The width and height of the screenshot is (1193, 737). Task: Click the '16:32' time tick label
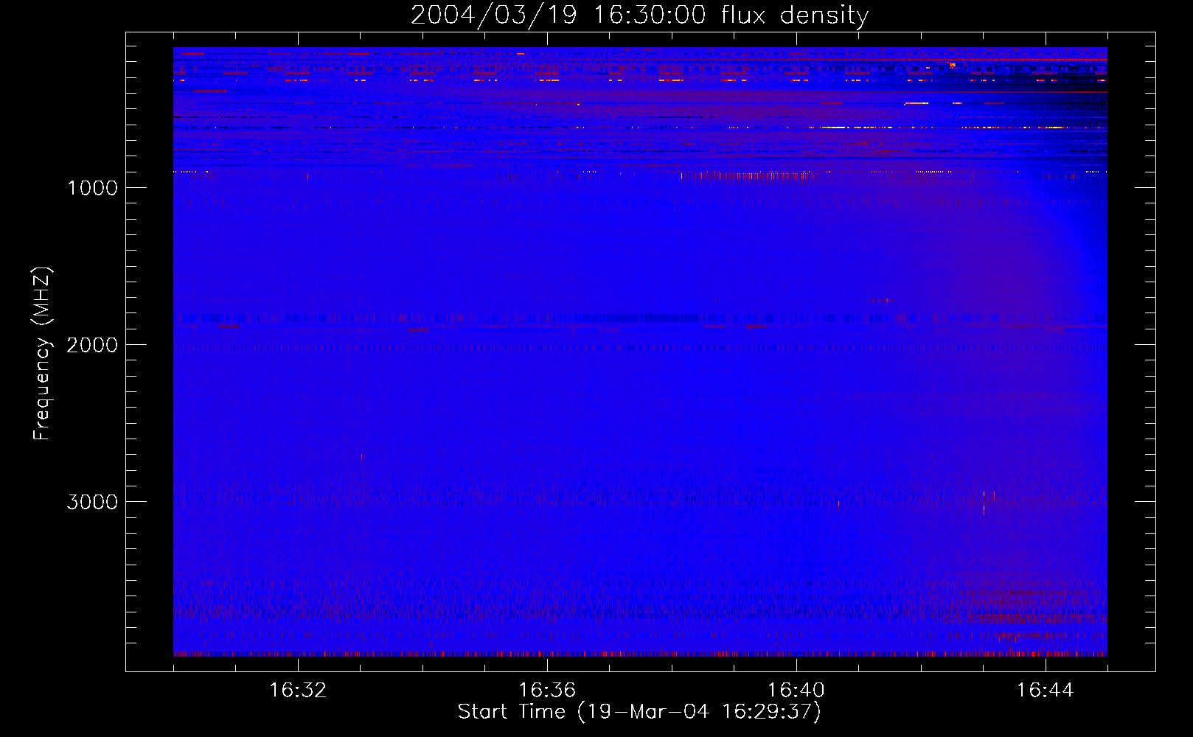tap(298, 691)
